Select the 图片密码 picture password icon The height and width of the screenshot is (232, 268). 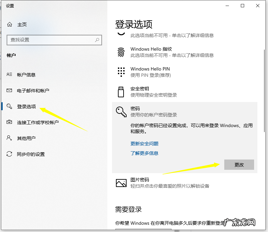pos(121,183)
